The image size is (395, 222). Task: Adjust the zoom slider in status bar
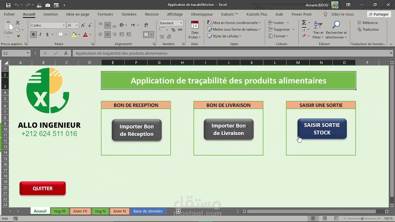362,219
